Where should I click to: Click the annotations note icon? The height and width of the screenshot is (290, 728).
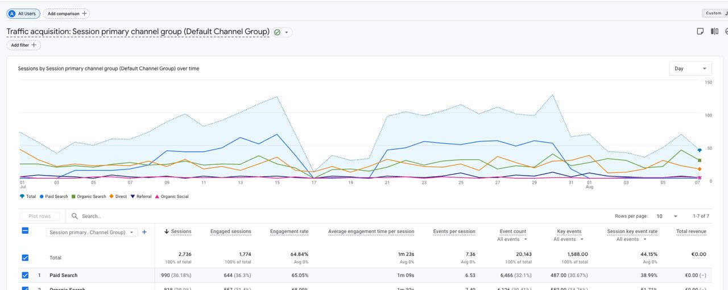point(700,32)
